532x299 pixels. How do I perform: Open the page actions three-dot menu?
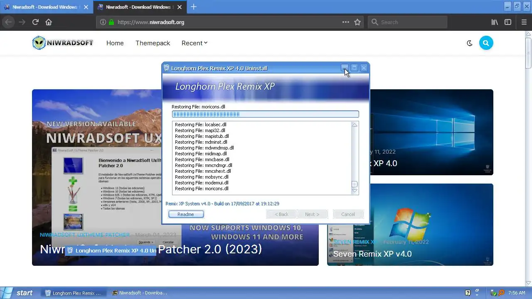[345, 22]
